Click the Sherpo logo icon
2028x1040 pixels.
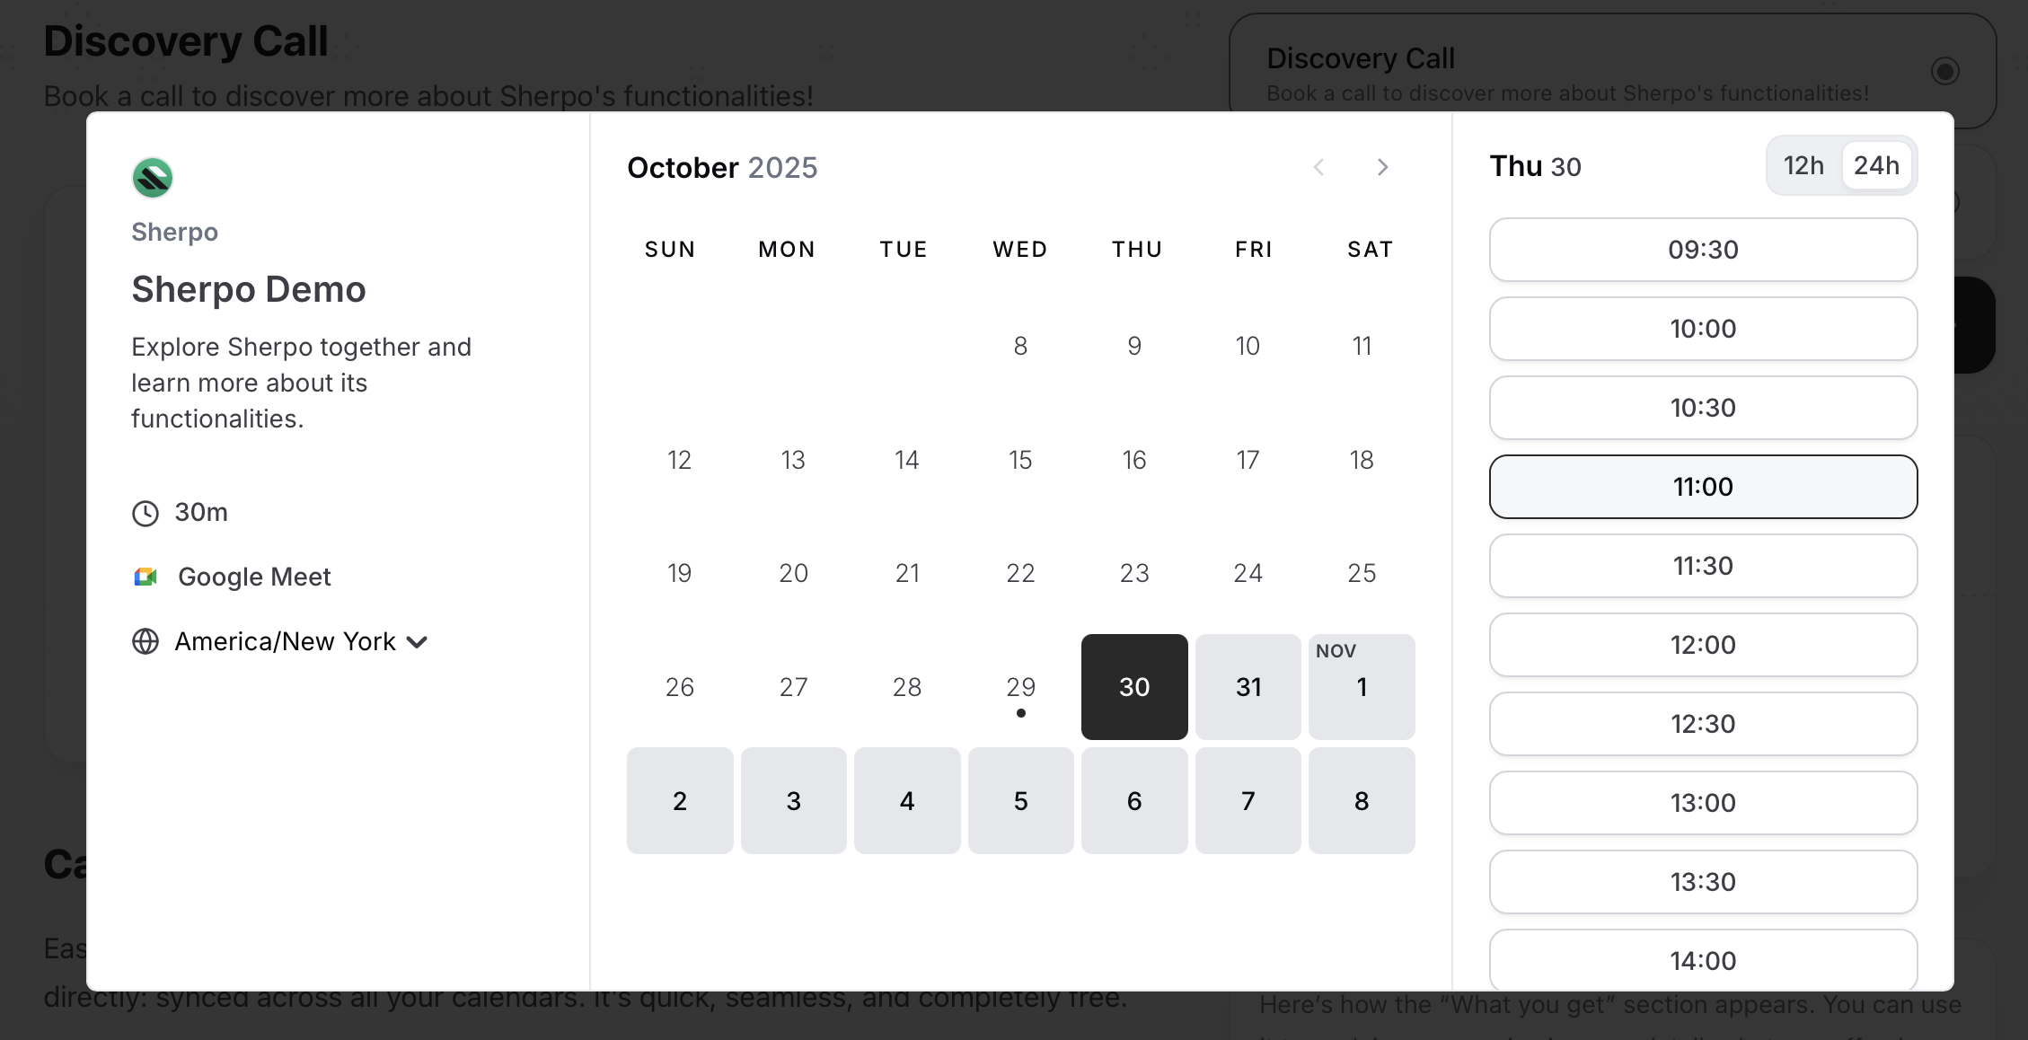pos(151,177)
